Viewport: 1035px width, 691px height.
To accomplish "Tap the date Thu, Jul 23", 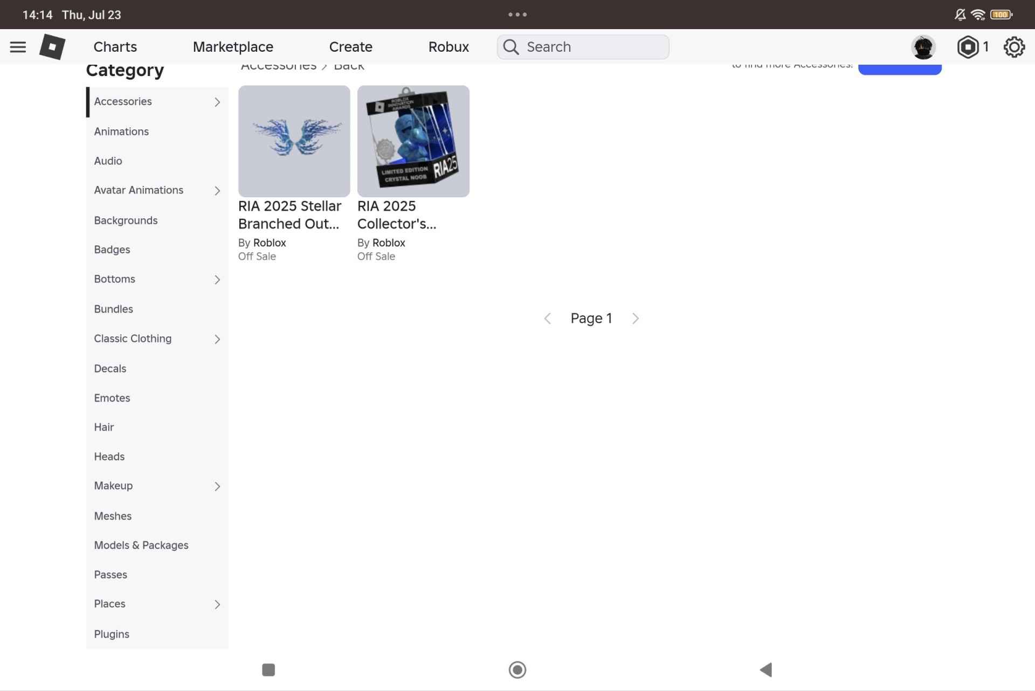I will [x=92, y=15].
